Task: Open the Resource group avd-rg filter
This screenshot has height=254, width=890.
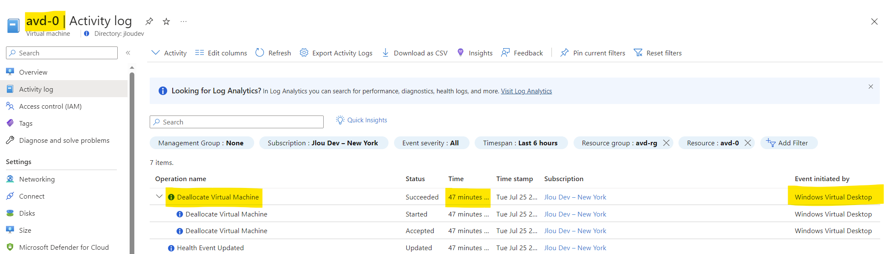Action: point(619,143)
